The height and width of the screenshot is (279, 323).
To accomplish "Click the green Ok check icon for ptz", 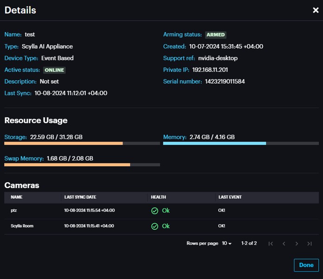I will pyautogui.click(x=155, y=211).
